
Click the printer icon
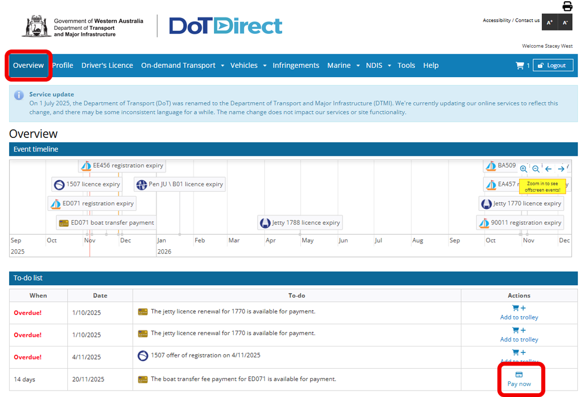(567, 7)
